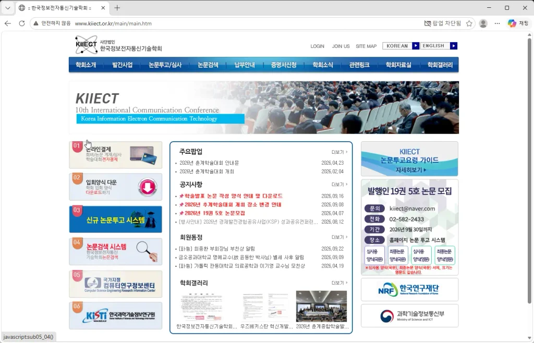Open 2026년 춘계학술대회 개최 popup entry
Image resolution: width=534 pixels, height=343 pixels.
tap(207, 171)
